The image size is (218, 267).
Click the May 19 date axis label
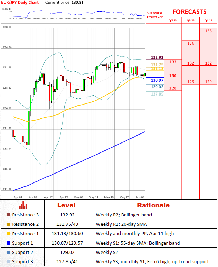point(109,197)
